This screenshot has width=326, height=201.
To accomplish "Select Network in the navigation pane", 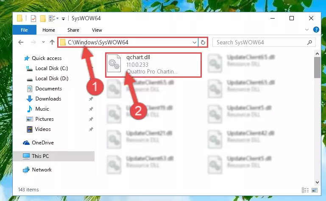I will tap(42, 170).
